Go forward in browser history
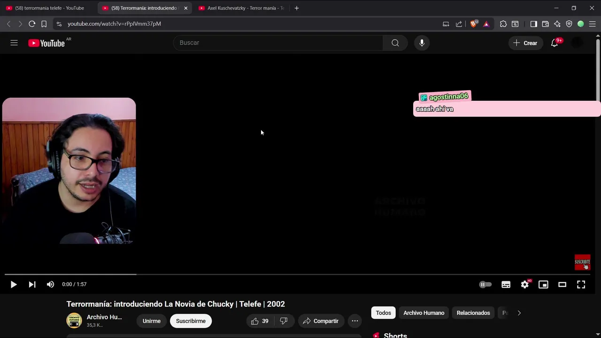This screenshot has height=338, width=601. pyautogui.click(x=20, y=24)
